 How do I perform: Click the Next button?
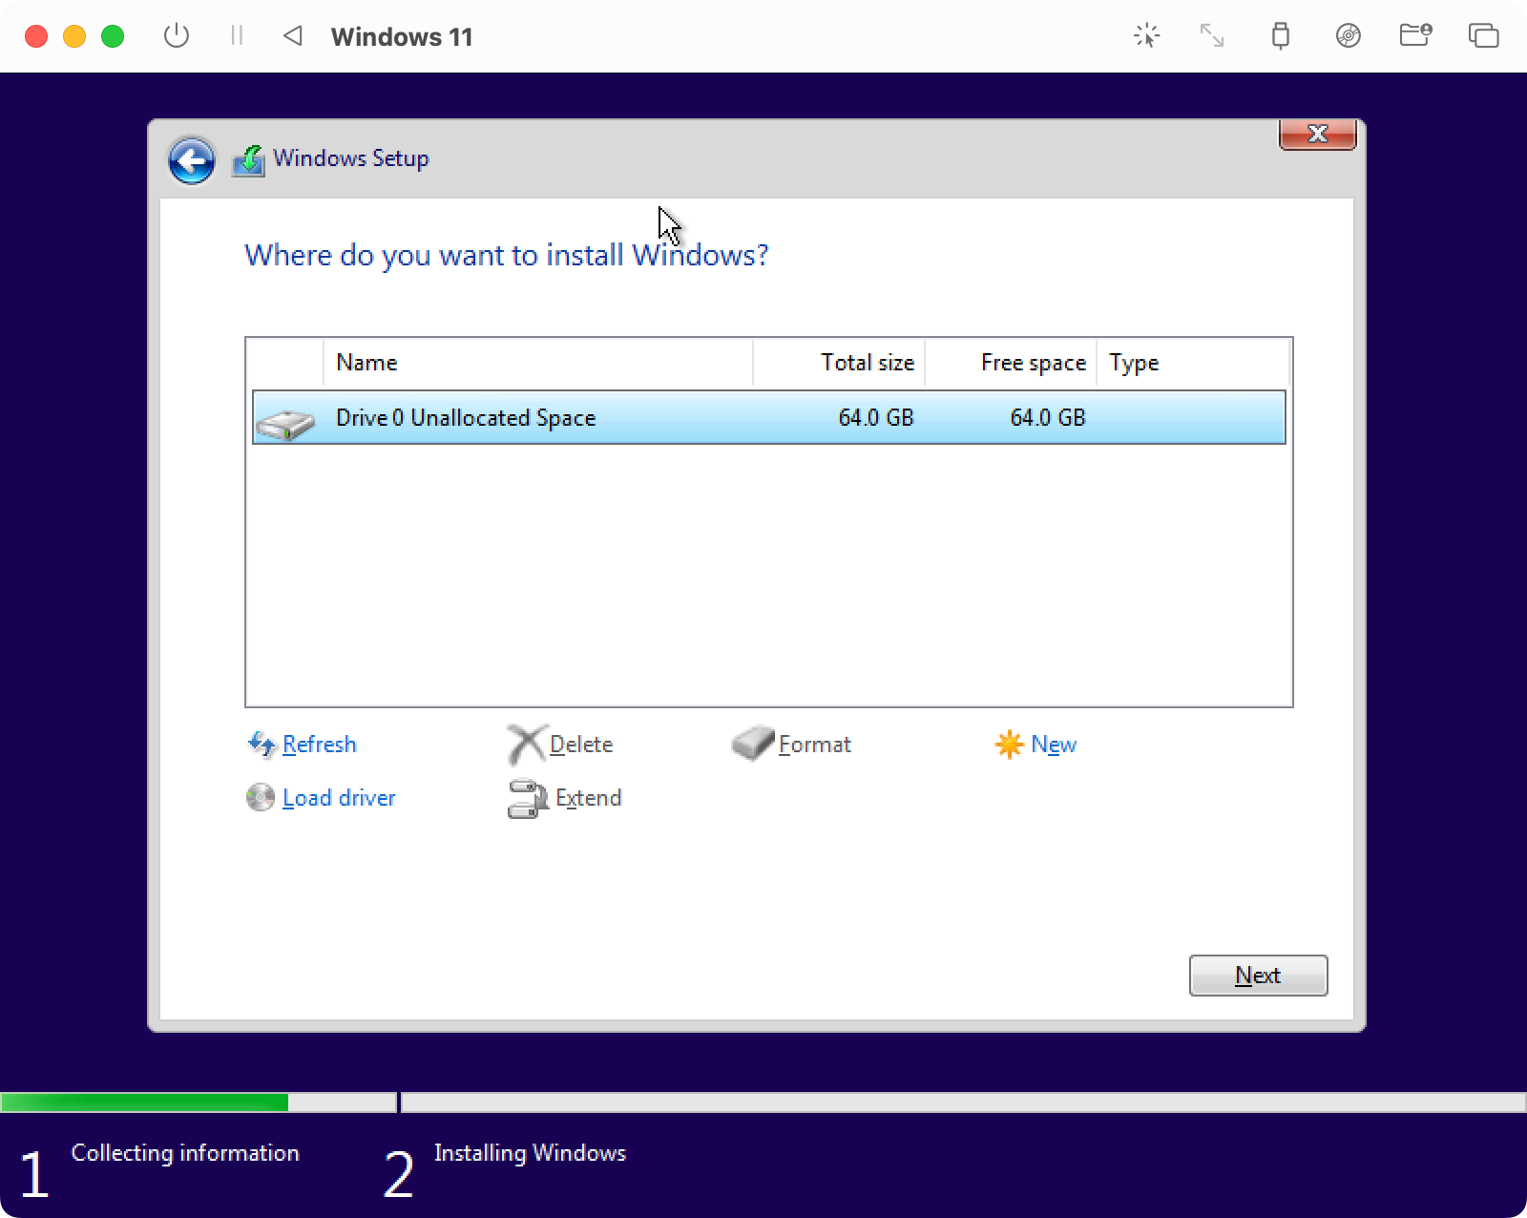(1258, 975)
